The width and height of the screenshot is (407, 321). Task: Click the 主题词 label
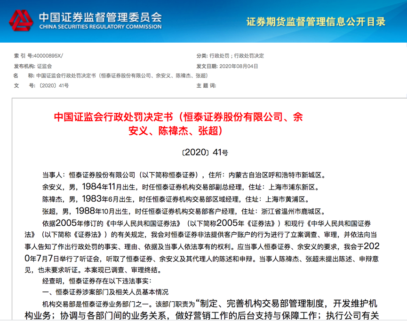pyautogui.click(x=206, y=86)
